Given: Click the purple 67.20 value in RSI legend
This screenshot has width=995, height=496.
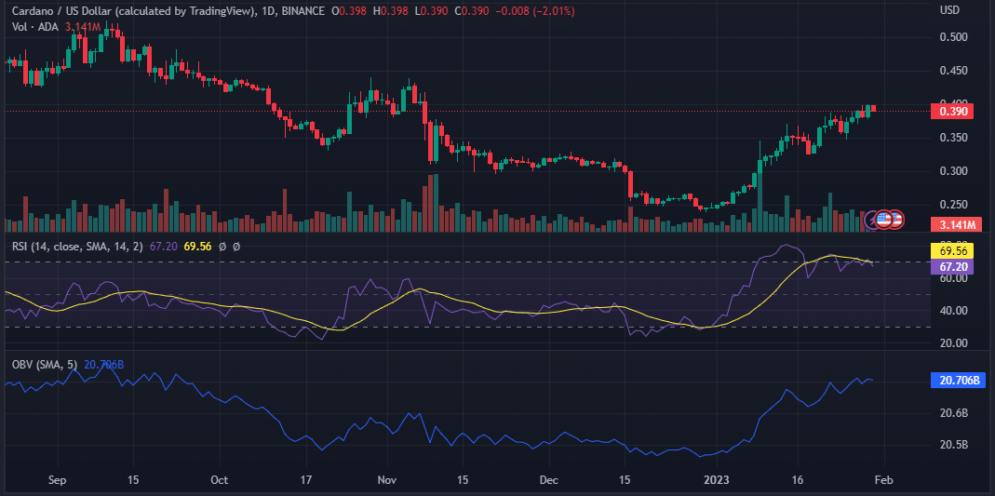Looking at the screenshot, I should tap(162, 246).
